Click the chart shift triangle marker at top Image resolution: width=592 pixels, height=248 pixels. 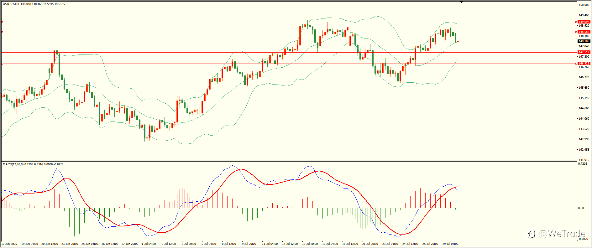[462, 2]
